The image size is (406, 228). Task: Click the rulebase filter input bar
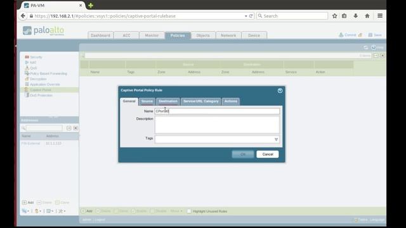pyautogui.click(x=228, y=56)
